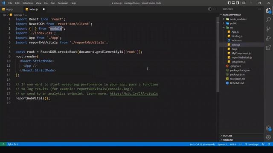
Task: Open package-lock.json in the explorer
Action: point(240,70)
